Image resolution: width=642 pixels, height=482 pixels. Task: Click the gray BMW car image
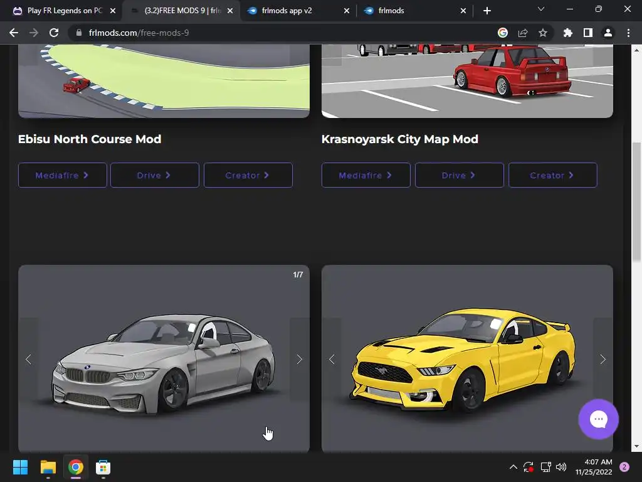tap(164, 359)
